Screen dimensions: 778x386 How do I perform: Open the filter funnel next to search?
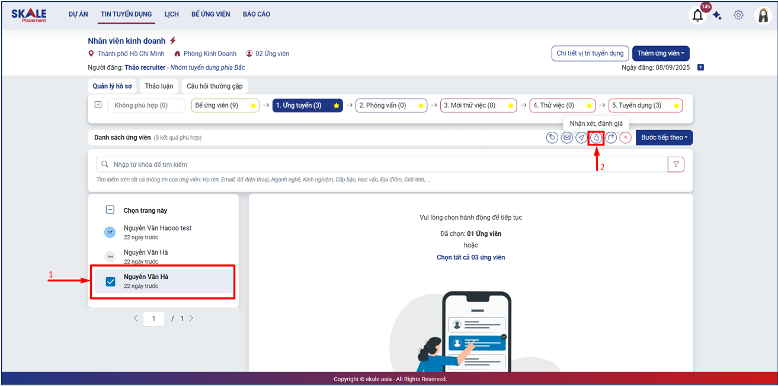point(675,164)
